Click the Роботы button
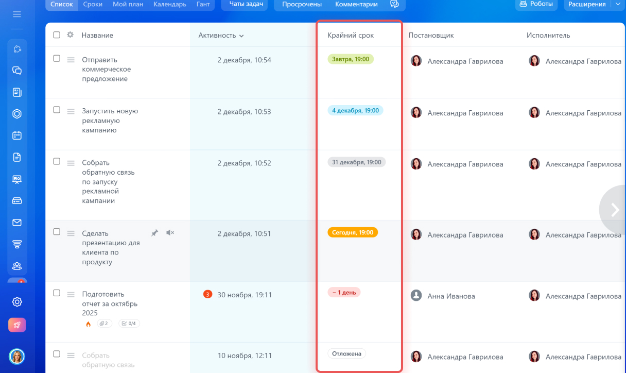Viewport: 626px width, 373px height. [x=537, y=4]
